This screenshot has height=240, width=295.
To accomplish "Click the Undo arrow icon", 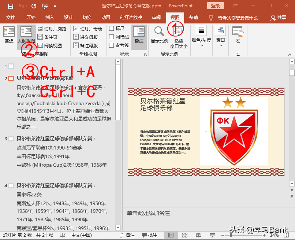I will (21, 6).
